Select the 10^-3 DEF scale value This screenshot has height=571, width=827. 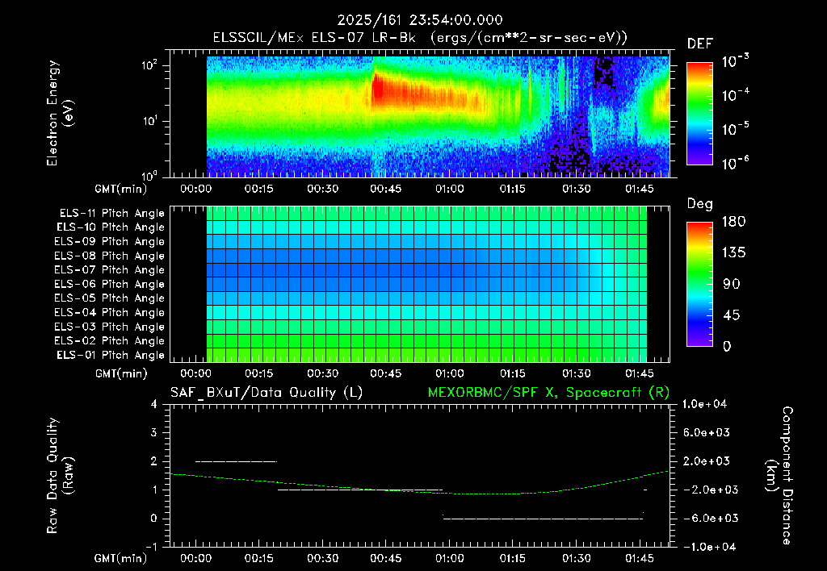point(735,61)
